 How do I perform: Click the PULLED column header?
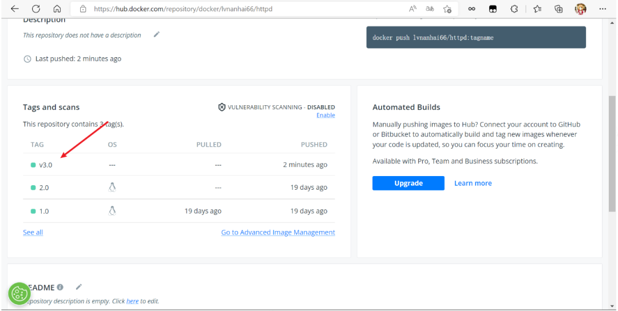[209, 145]
